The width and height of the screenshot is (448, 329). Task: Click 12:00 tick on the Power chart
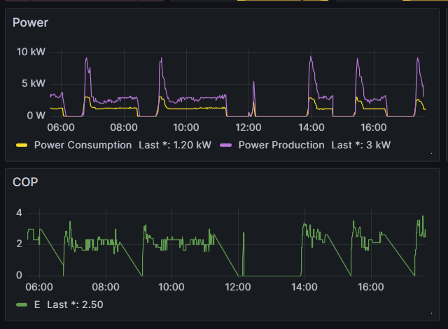coord(248,127)
